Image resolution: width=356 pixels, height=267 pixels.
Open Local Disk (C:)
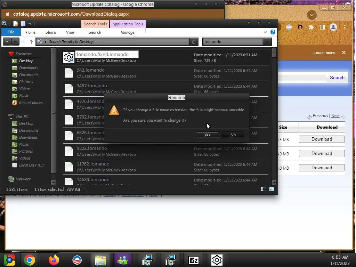[31, 165]
